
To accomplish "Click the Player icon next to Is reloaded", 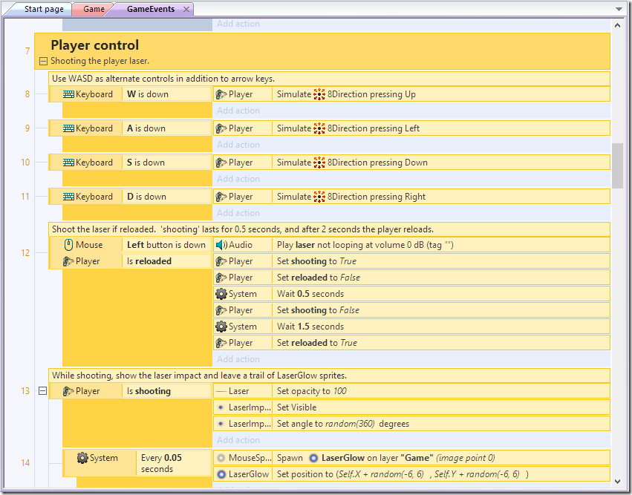I will (68, 261).
